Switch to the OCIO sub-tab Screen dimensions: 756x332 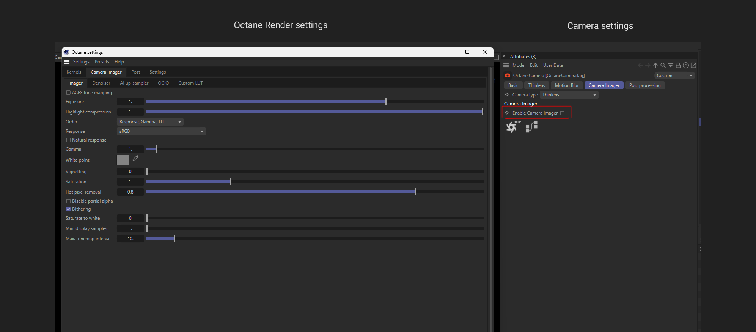click(163, 83)
